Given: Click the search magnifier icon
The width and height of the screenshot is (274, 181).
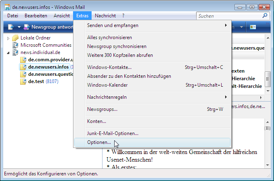Looking at the screenshot, I should (x=265, y=16).
